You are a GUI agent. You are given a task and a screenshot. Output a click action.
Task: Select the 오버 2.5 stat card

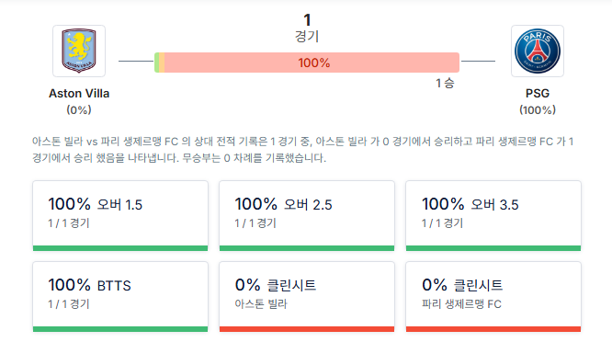(307, 215)
